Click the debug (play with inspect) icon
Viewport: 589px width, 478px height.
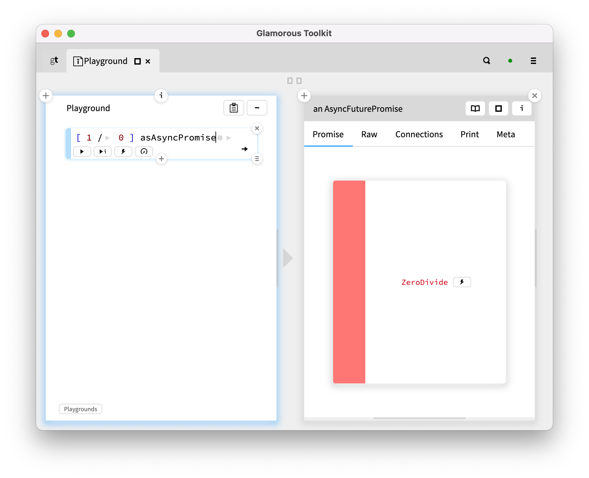(x=102, y=151)
